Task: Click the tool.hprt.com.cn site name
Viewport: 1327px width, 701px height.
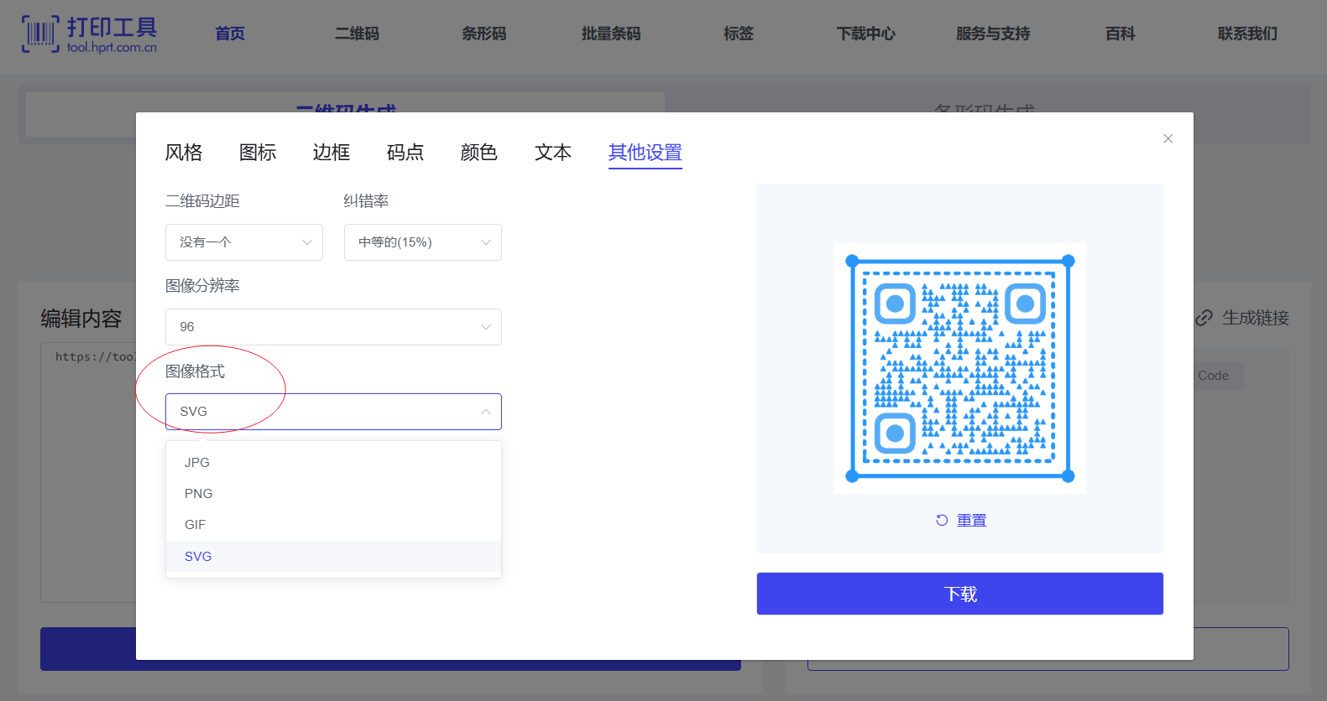Action: tap(112, 48)
